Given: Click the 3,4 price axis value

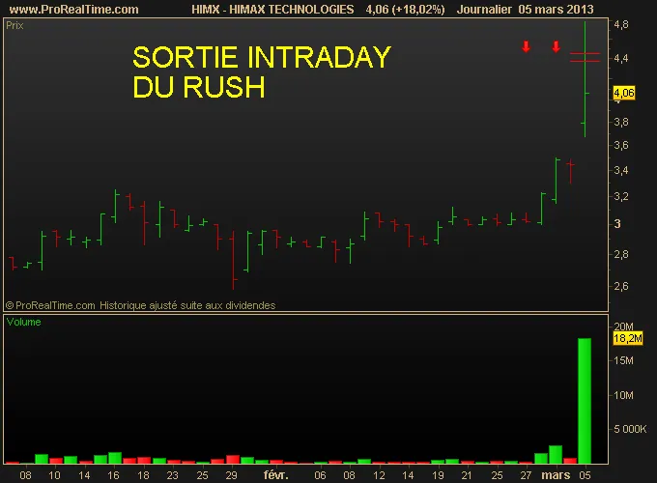Looking at the screenshot, I should [621, 170].
